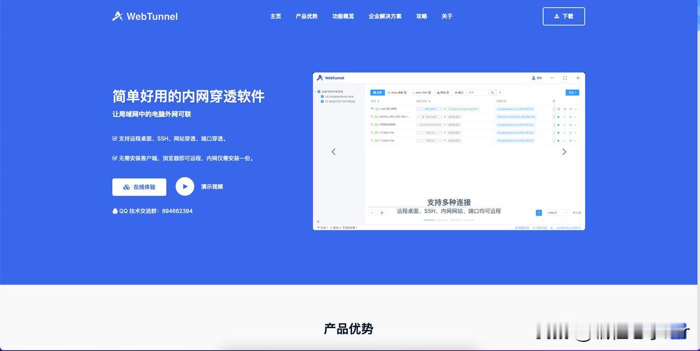This screenshot has width=700, height=351.
Task: Open the 关于 nav item
Action: pos(447,16)
